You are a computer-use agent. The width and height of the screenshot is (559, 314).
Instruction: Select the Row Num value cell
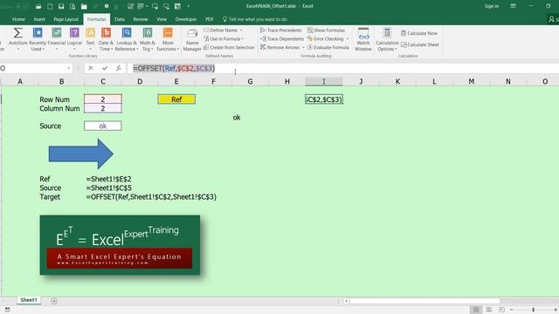103,99
